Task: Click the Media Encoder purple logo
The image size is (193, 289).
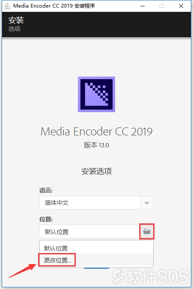Action: 96,94
